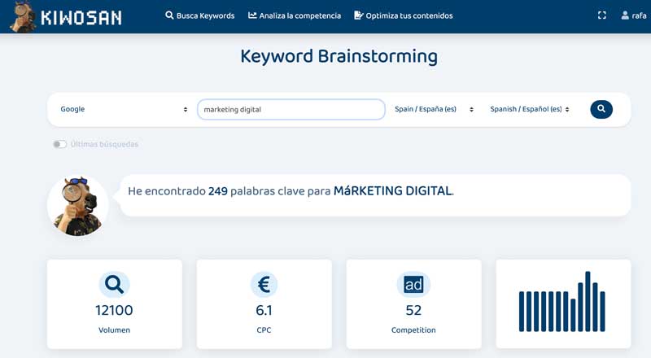The width and height of the screenshot is (651, 358).
Task: Click the euro CPC icon
Action: pyautogui.click(x=264, y=285)
